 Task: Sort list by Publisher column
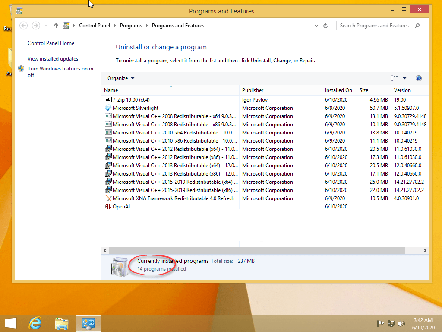point(281,90)
